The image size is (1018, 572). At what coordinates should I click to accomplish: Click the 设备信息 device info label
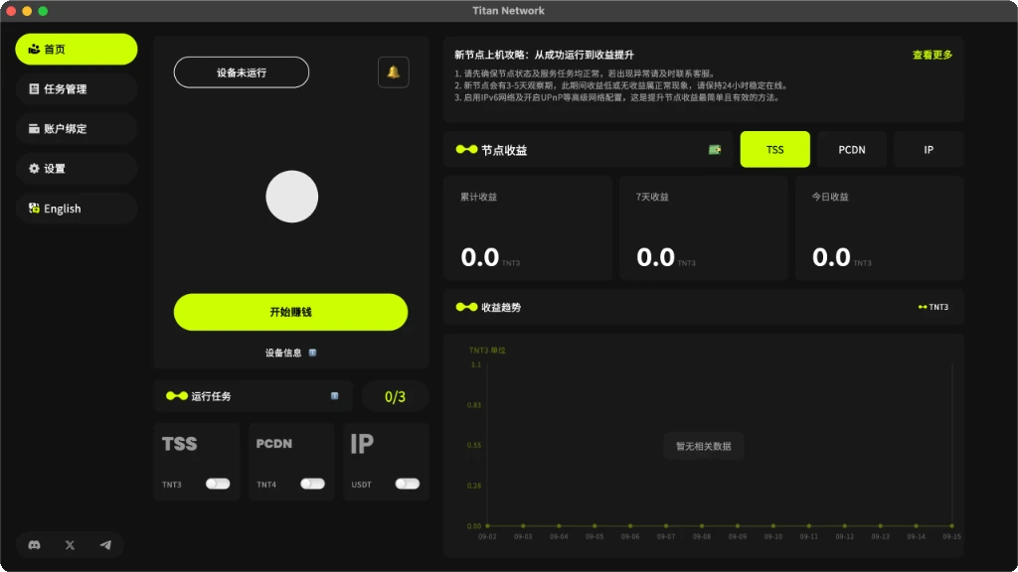click(x=283, y=353)
